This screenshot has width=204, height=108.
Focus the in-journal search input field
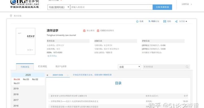click(x=164, y=67)
